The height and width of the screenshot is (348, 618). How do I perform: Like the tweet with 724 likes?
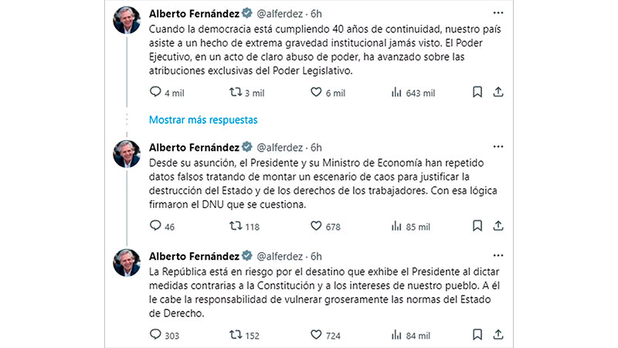click(315, 334)
